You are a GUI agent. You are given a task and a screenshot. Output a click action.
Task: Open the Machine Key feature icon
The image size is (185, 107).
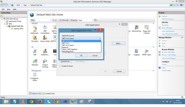137,29
